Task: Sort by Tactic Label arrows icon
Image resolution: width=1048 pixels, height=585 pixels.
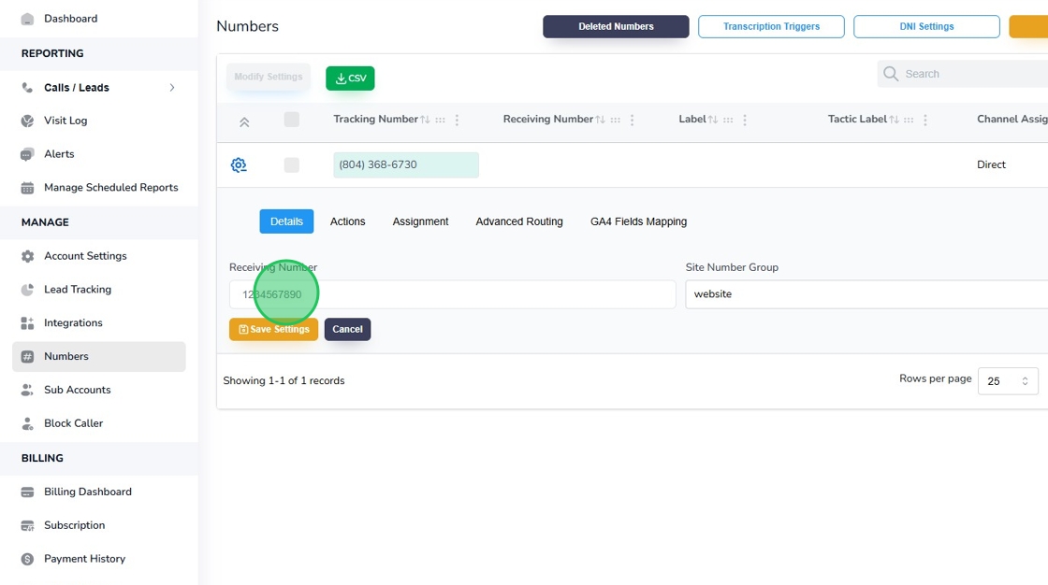Action: [894, 120]
